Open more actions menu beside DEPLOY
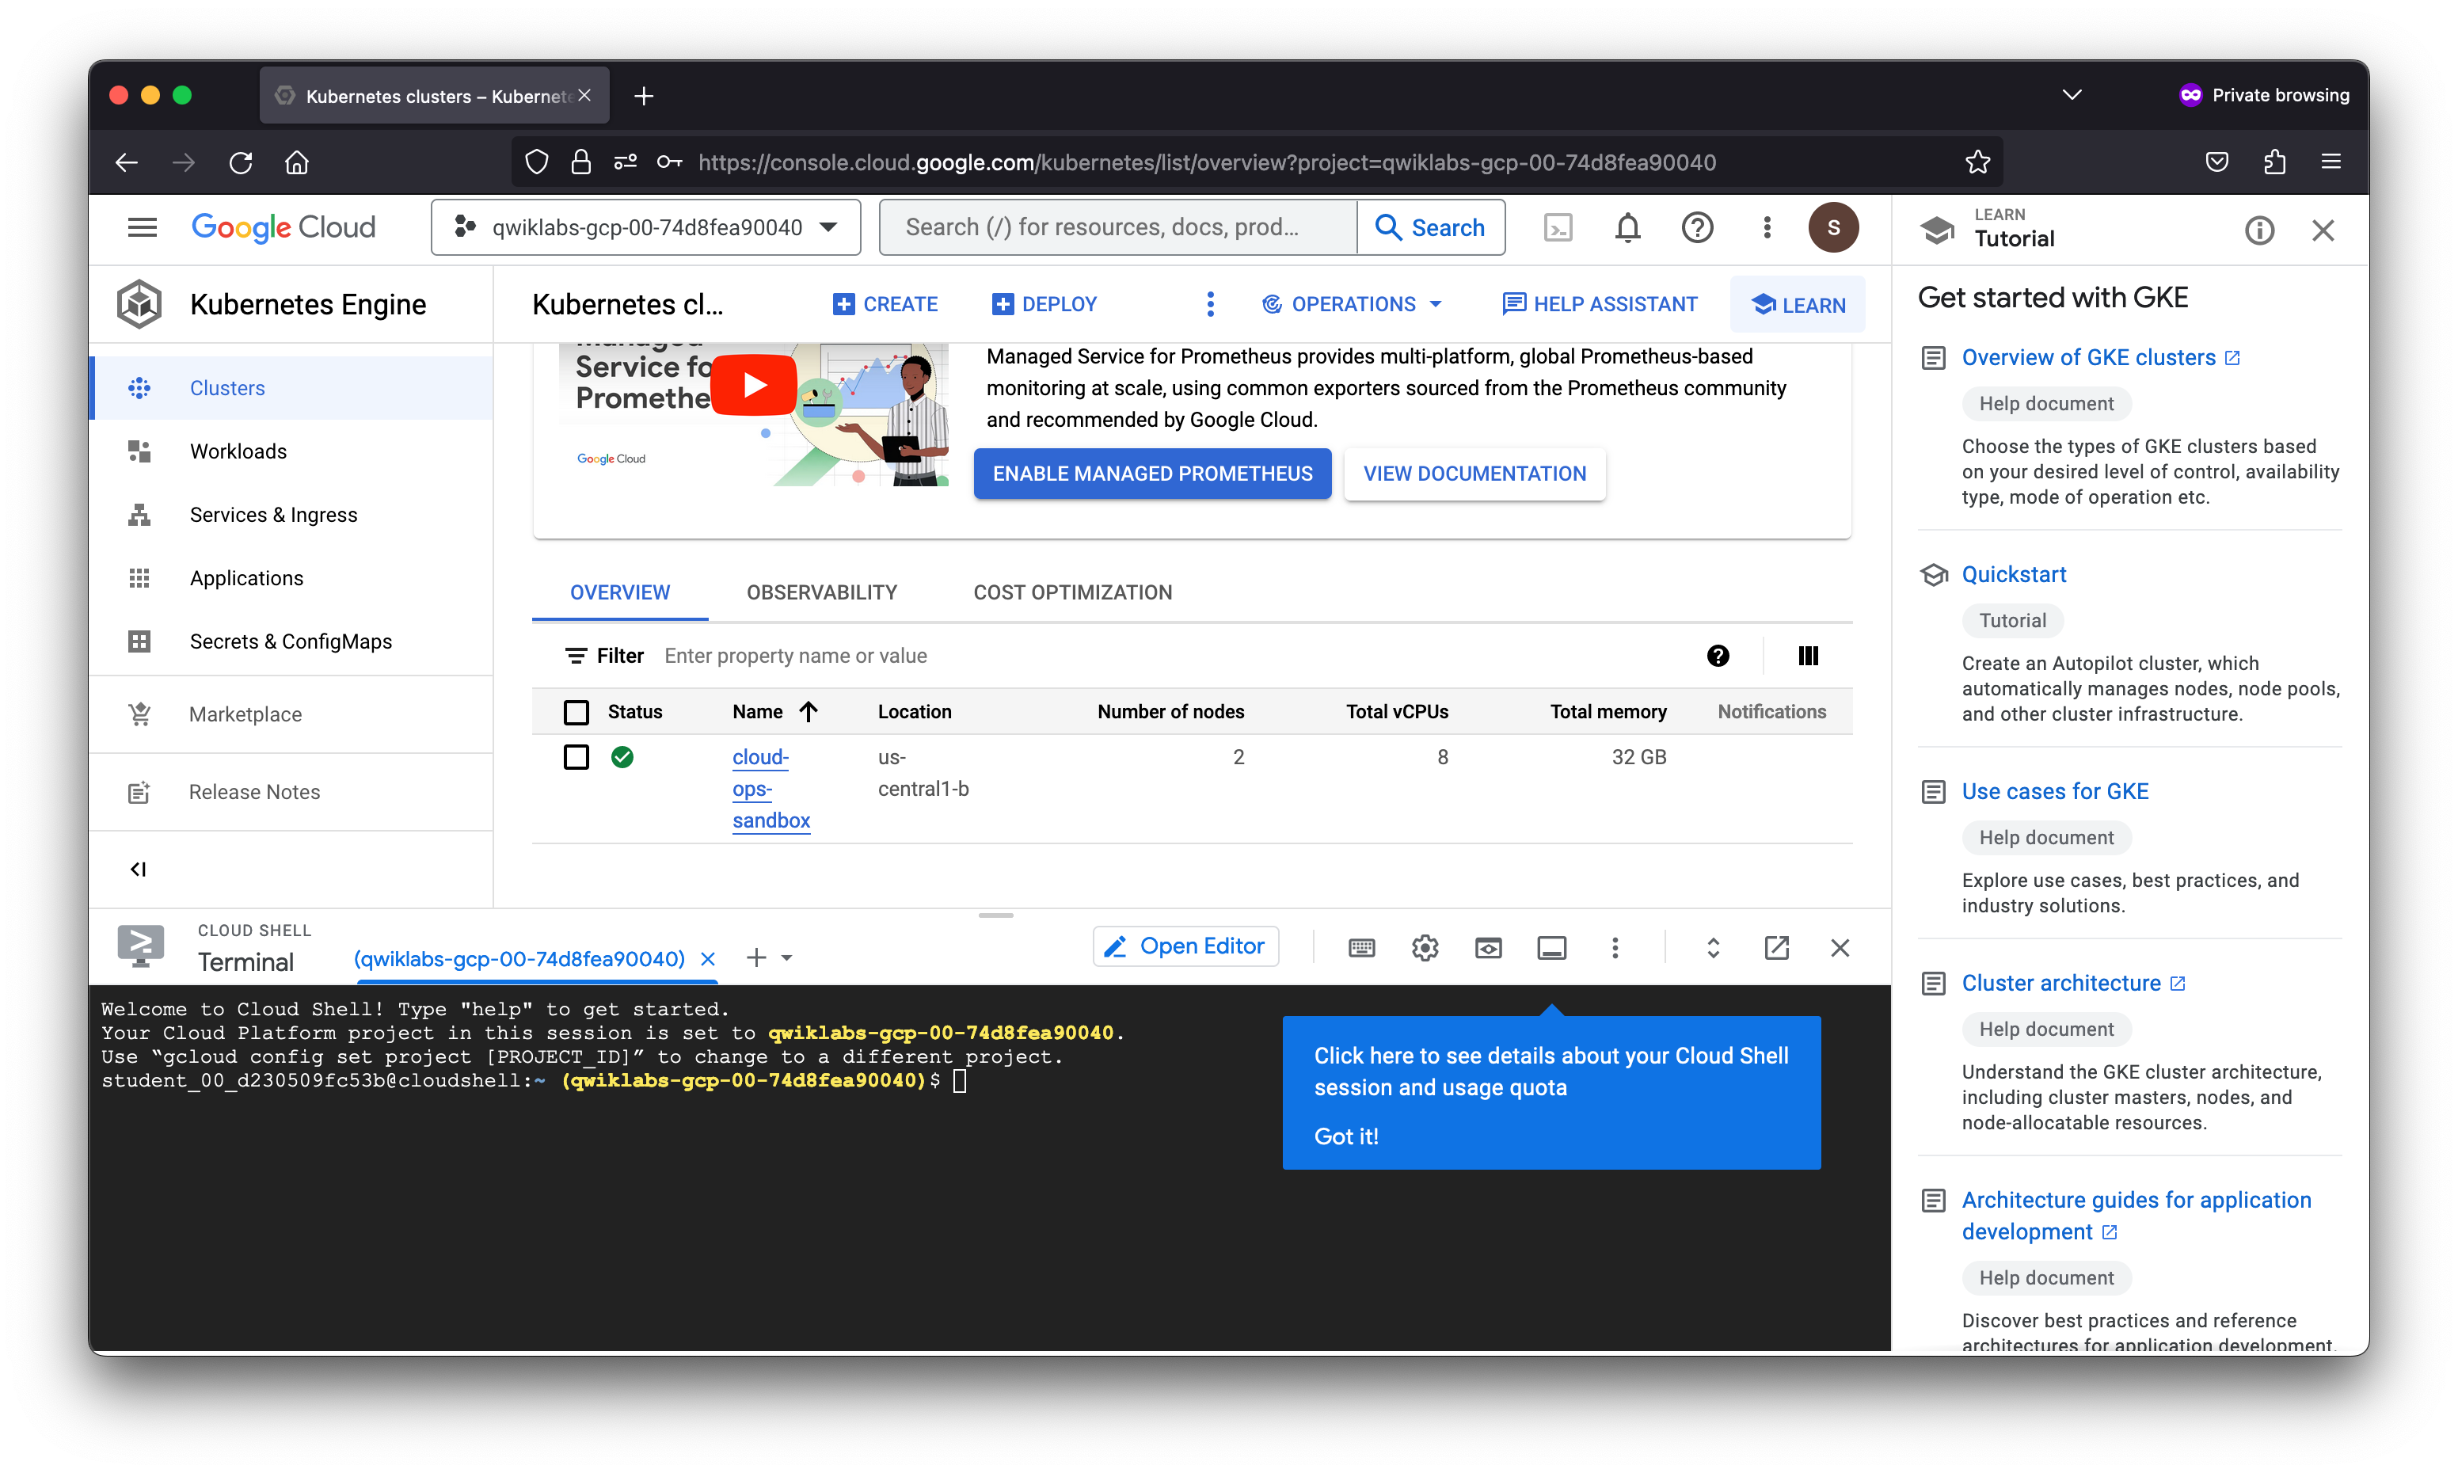The width and height of the screenshot is (2458, 1473). point(1210,304)
